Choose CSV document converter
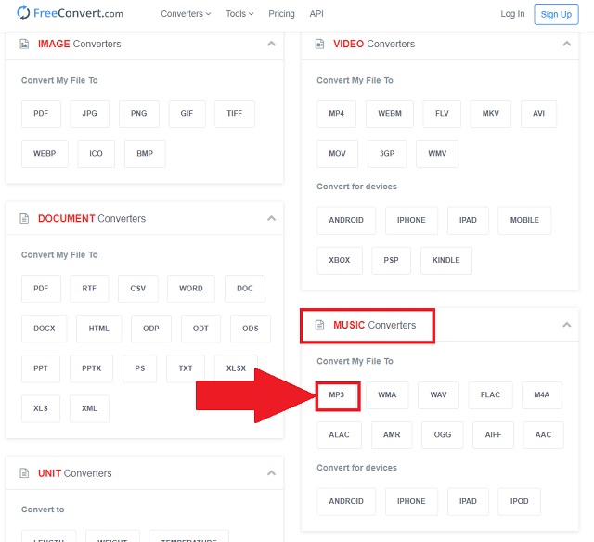The image size is (594, 542). (138, 289)
